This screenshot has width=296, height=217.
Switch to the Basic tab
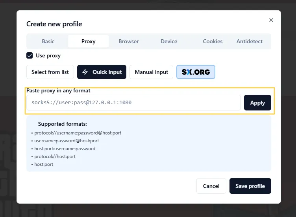[x=48, y=41]
